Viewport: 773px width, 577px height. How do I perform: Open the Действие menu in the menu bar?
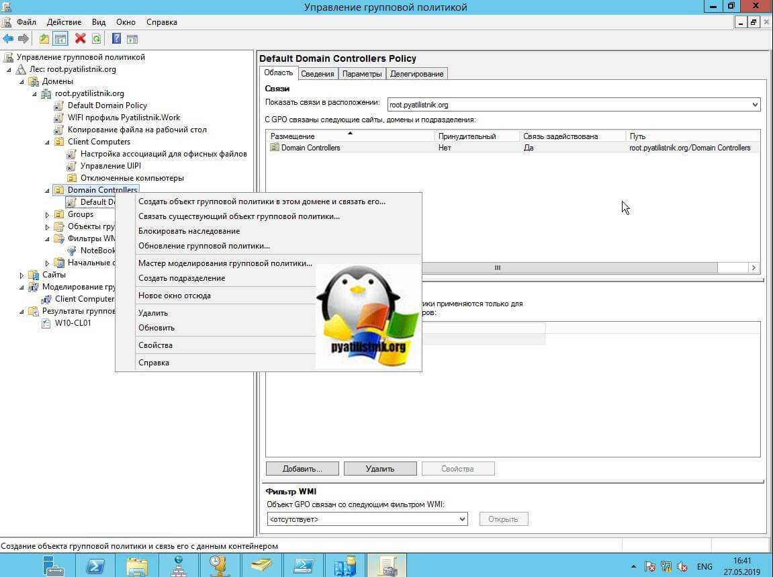[x=64, y=22]
